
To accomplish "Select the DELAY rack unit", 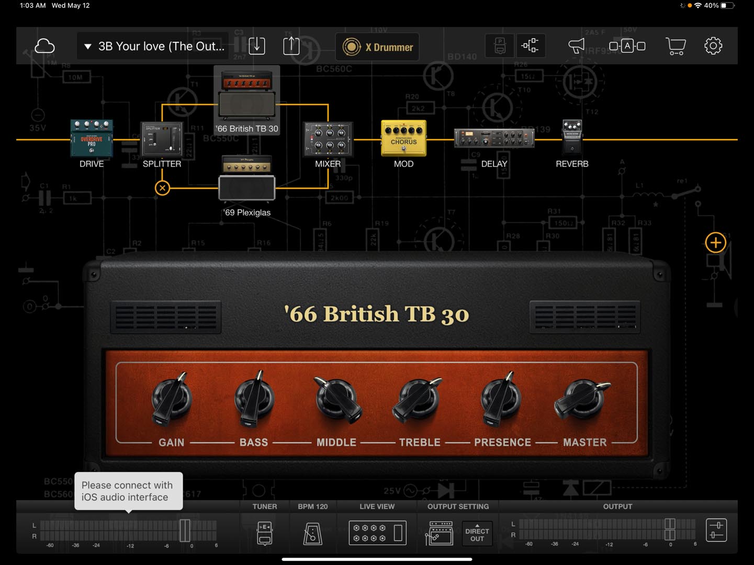I will (494, 139).
